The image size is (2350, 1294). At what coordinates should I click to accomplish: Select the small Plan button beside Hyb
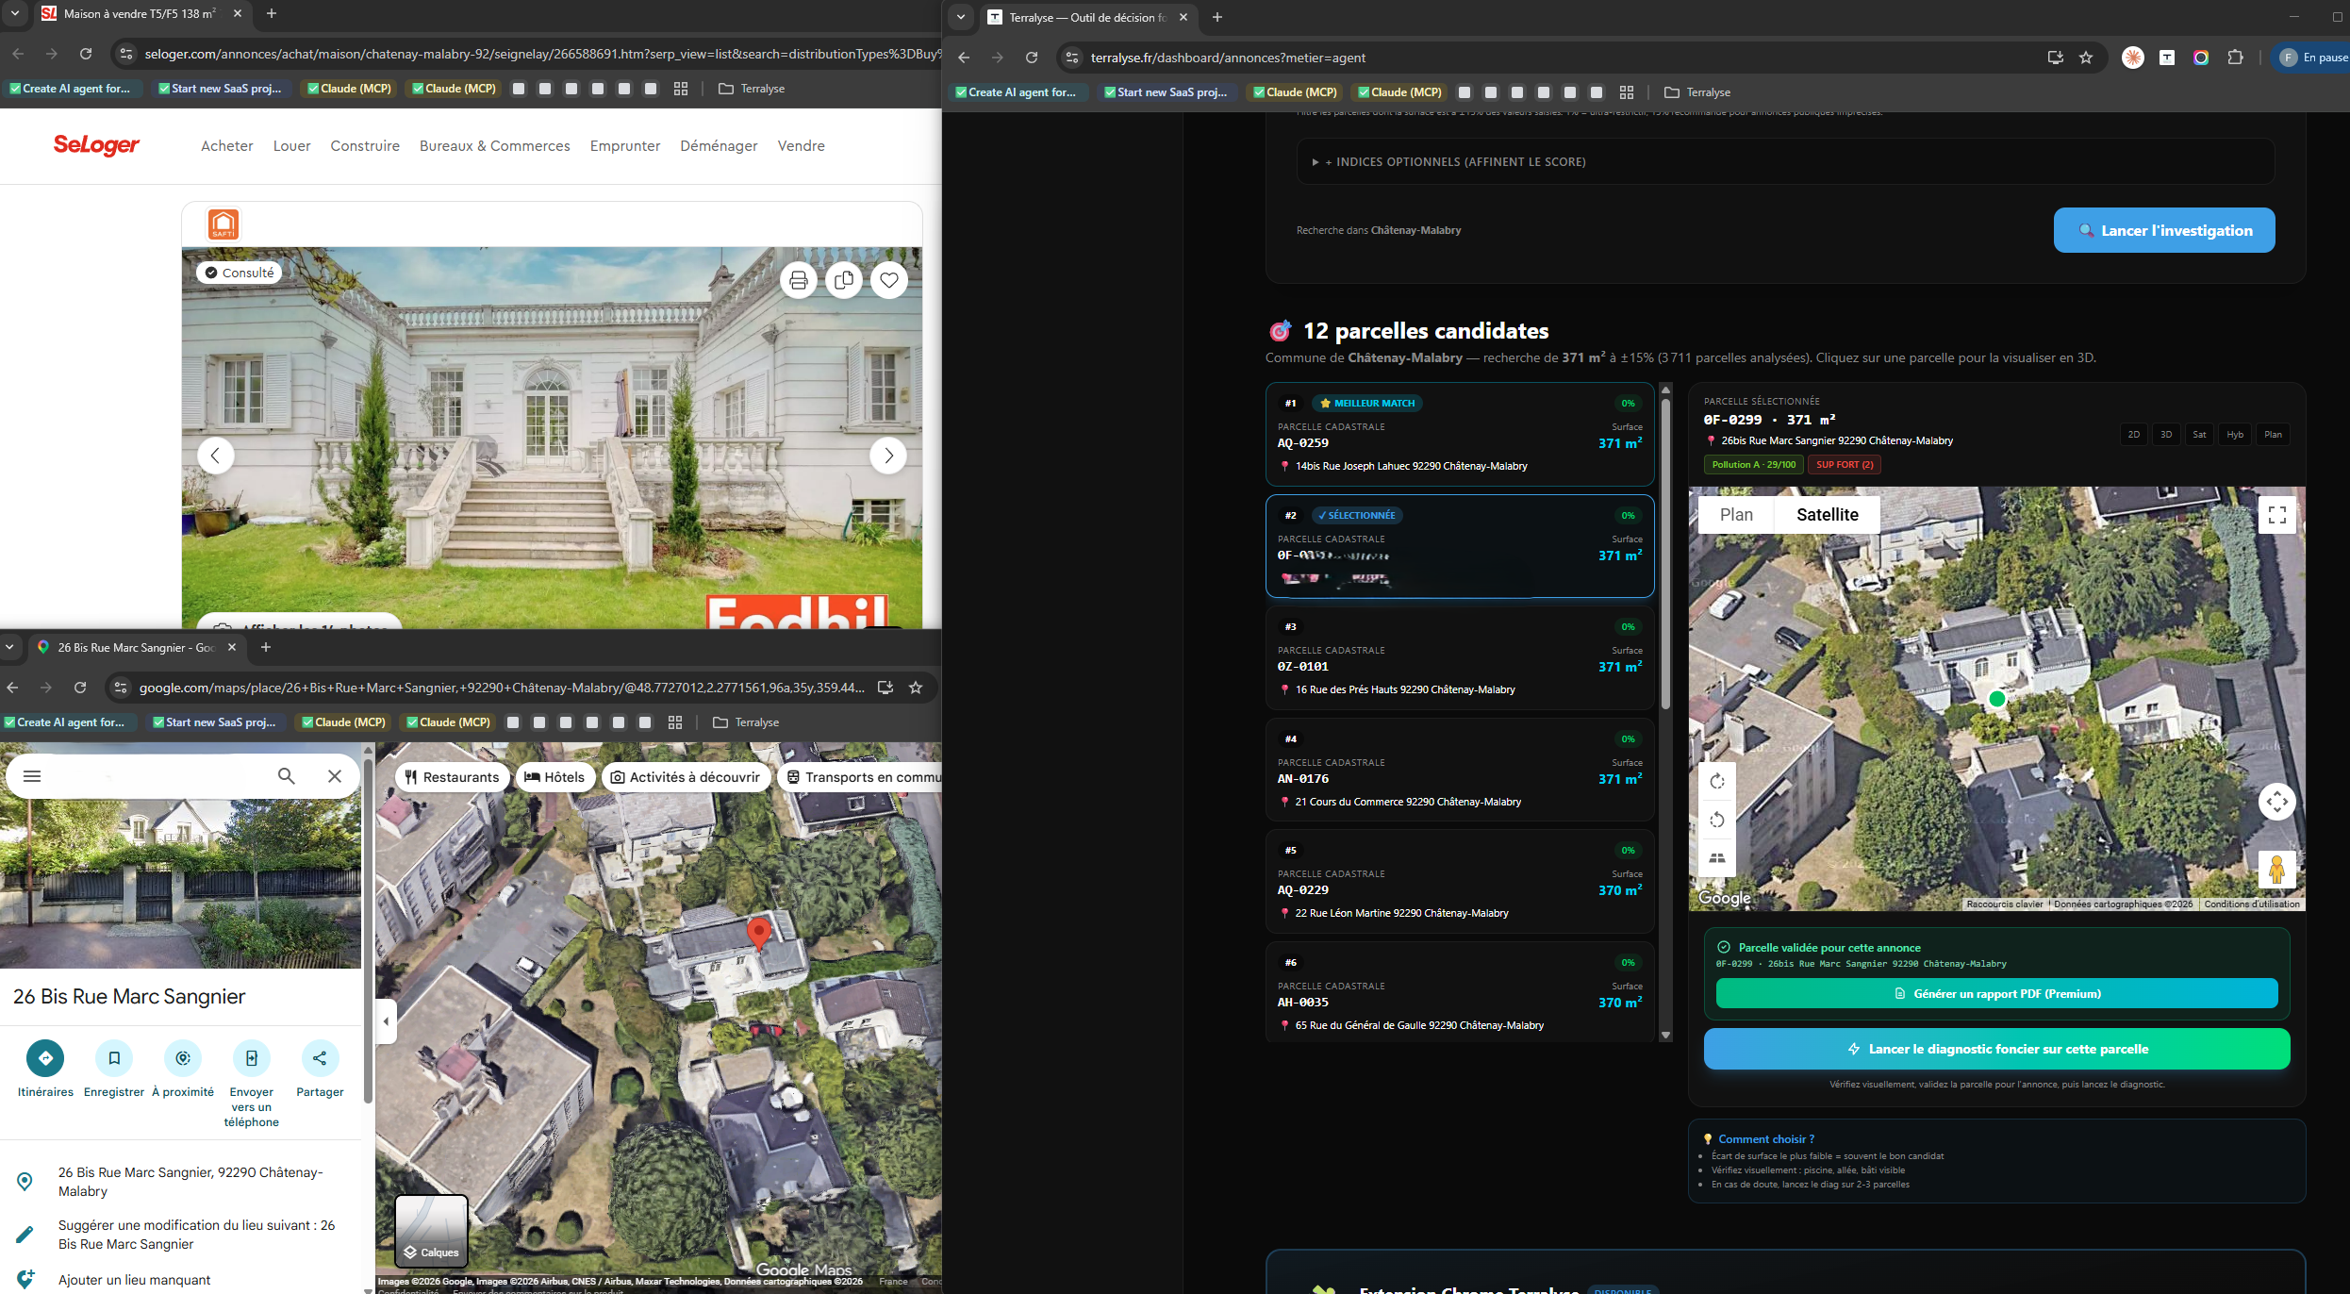click(x=2274, y=435)
